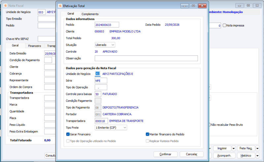Image resolution: width=264 pixels, height=162 pixels.
Task: Click the Total Pedido value 300,00
Action: (x=116, y=38)
